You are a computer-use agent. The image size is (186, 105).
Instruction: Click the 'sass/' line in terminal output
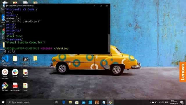click(10, 34)
